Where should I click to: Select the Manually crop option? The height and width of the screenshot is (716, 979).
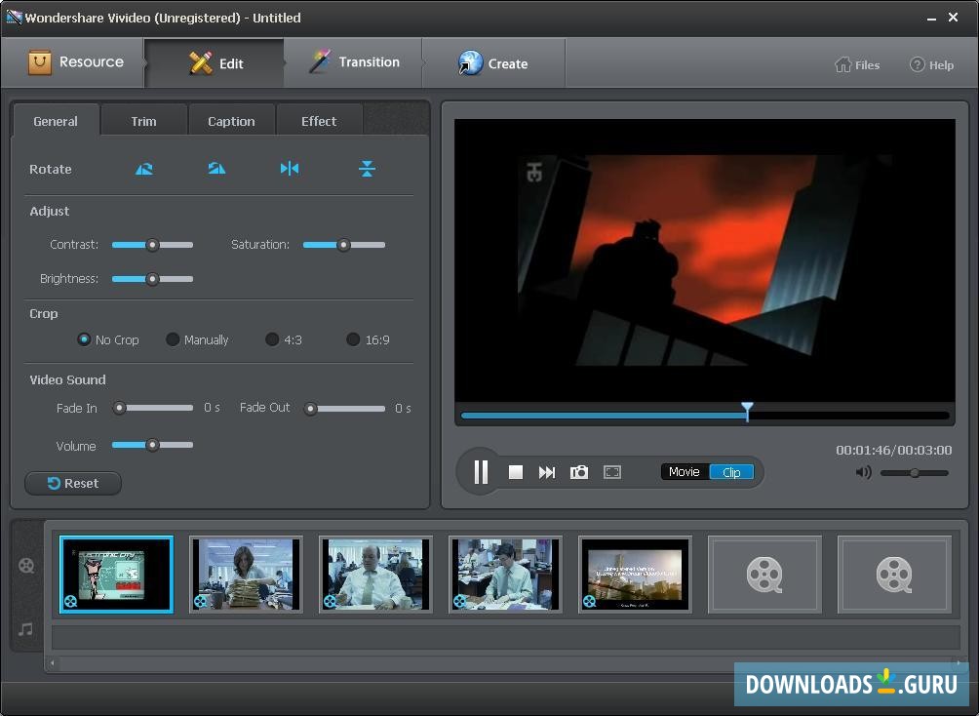pyautogui.click(x=172, y=339)
